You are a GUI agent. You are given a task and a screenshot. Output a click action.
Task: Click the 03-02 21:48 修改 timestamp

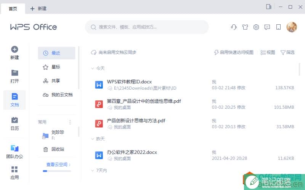coord(228,88)
